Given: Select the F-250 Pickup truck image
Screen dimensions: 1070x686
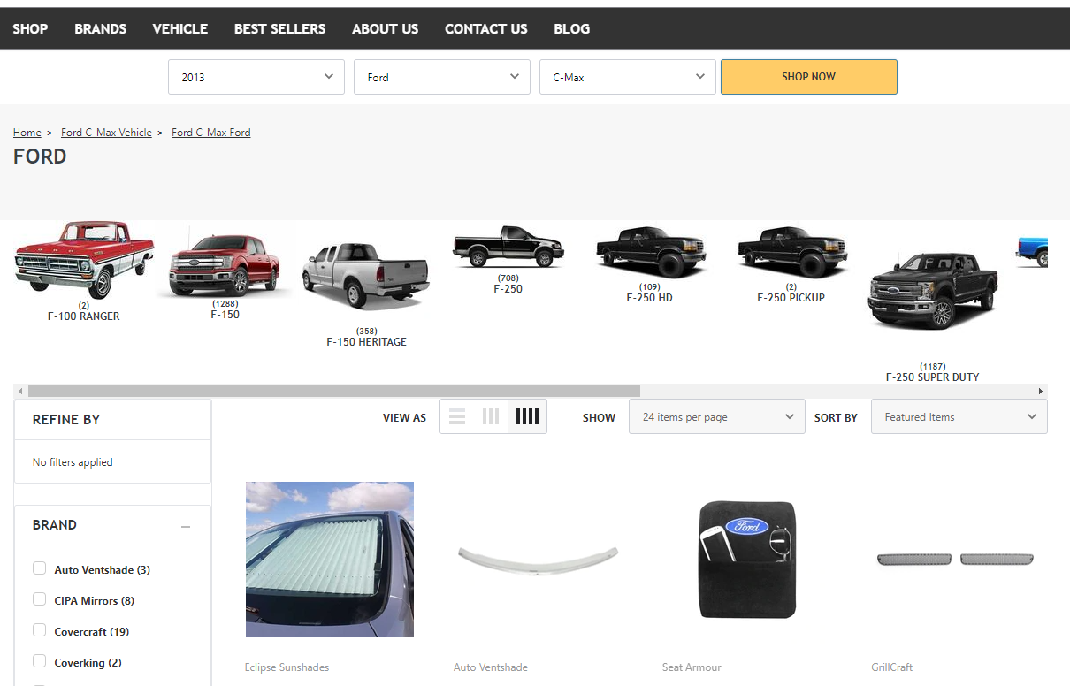Looking at the screenshot, I should tap(791, 251).
